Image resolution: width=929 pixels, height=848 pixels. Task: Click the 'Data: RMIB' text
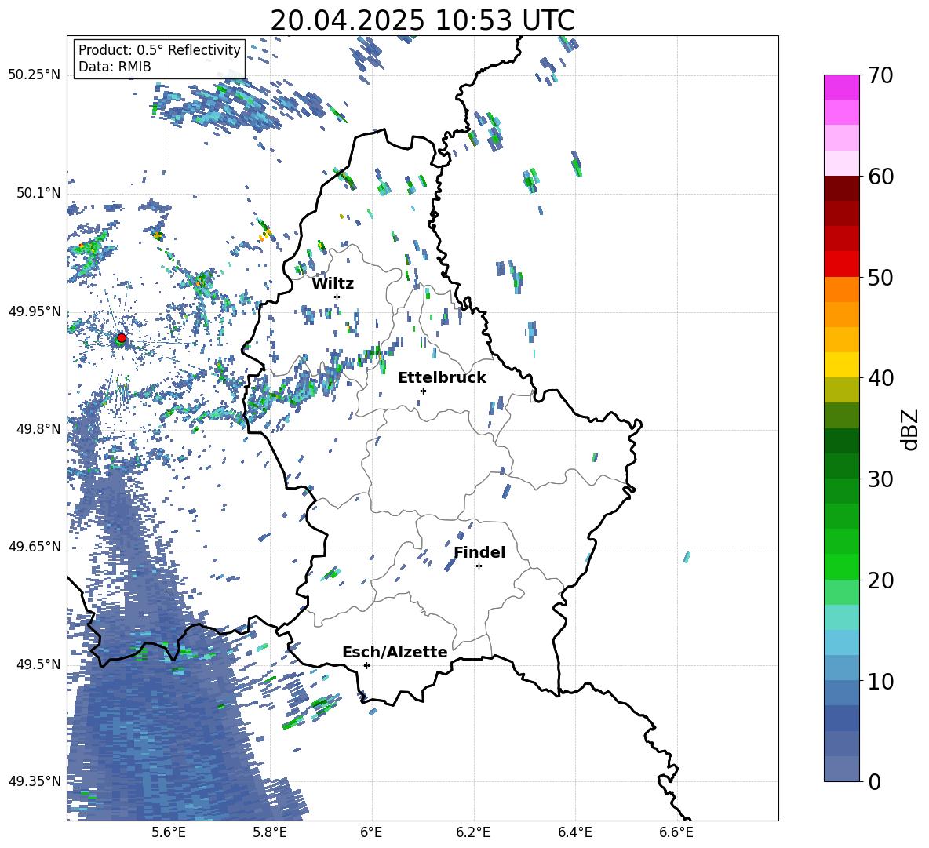[x=115, y=67]
